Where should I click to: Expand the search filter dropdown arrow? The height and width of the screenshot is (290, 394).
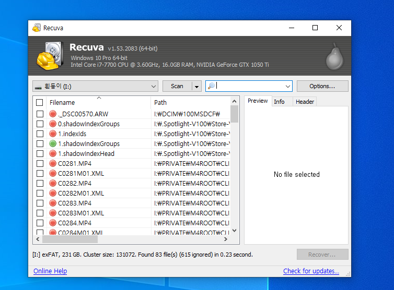pyautogui.click(x=288, y=86)
